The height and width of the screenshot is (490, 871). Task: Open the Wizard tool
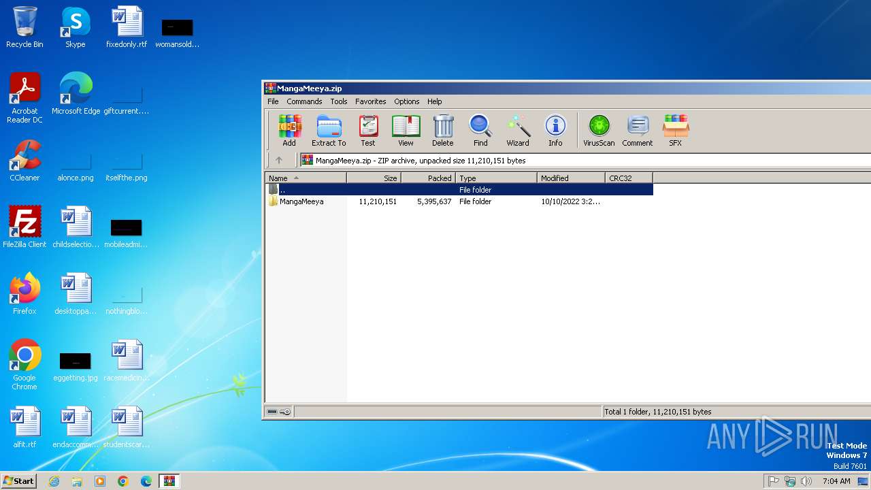tap(518, 130)
